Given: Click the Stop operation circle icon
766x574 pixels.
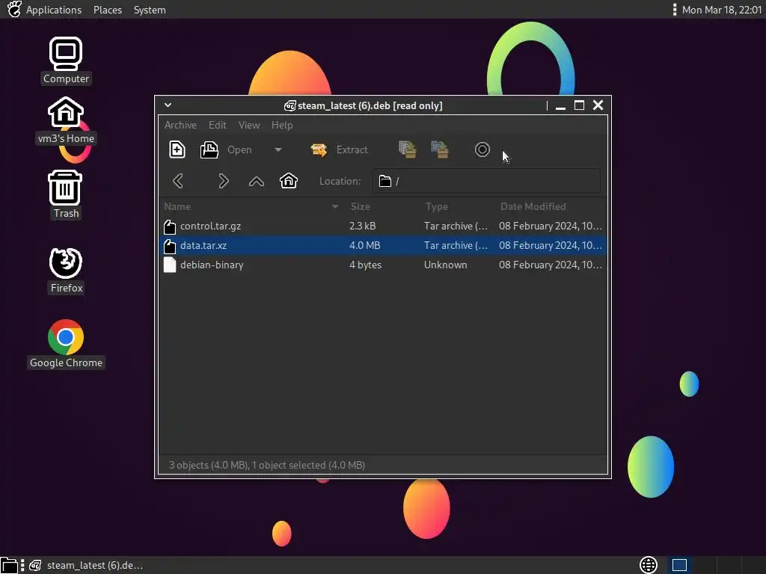Looking at the screenshot, I should click(x=482, y=149).
